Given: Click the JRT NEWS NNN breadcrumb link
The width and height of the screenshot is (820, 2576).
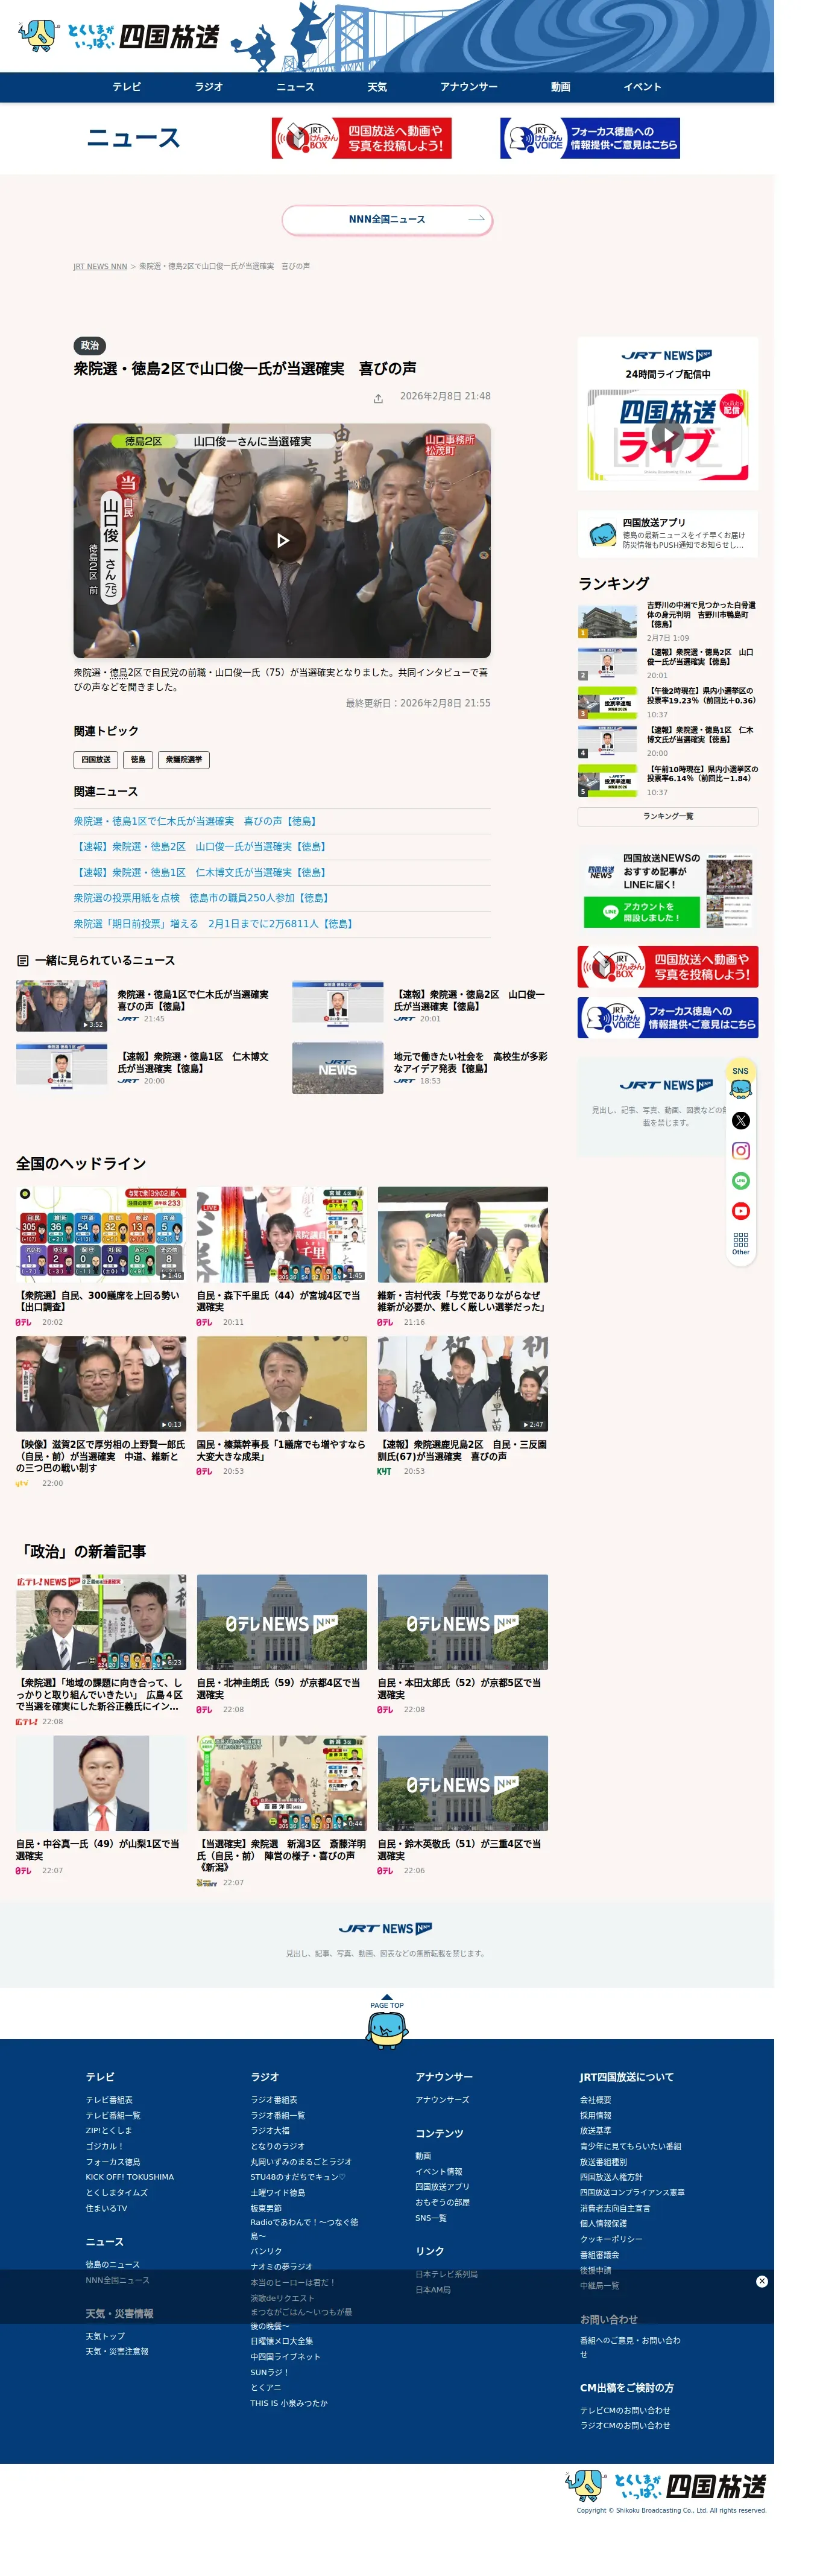Looking at the screenshot, I should [100, 267].
